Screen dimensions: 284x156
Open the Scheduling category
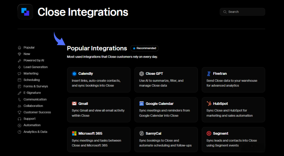32,80
